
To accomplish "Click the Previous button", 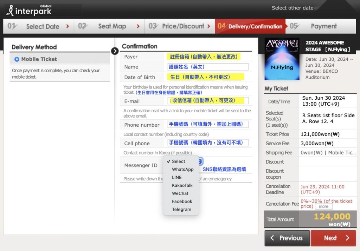I will [x=287, y=238].
